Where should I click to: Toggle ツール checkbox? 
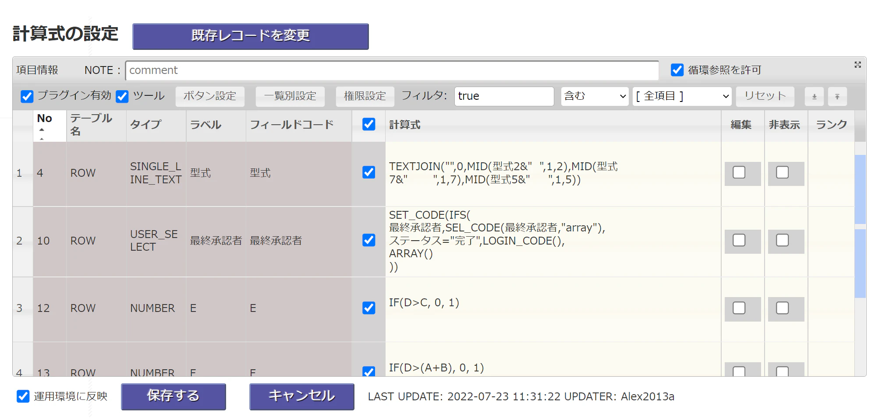[122, 96]
